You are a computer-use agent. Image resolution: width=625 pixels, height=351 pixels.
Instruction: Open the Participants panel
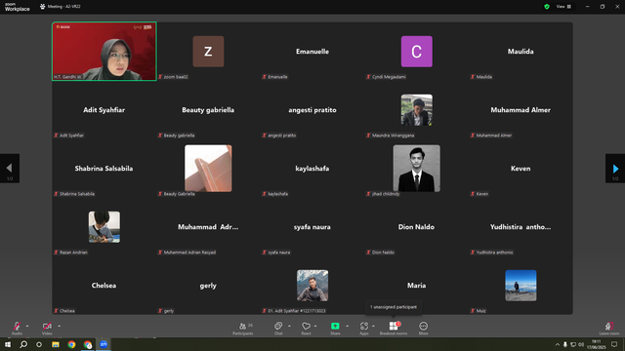243,329
